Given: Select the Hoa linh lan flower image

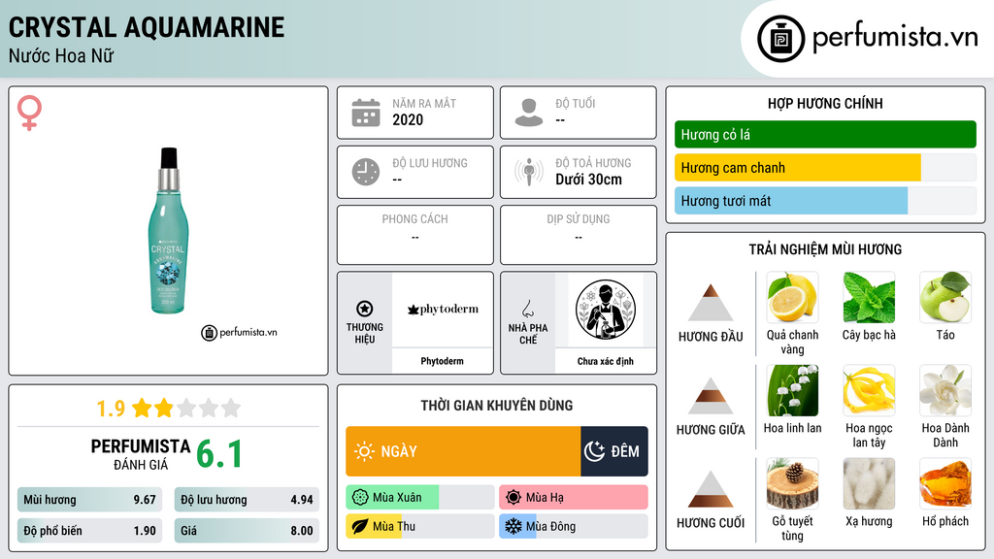Looking at the screenshot, I should (792, 391).
